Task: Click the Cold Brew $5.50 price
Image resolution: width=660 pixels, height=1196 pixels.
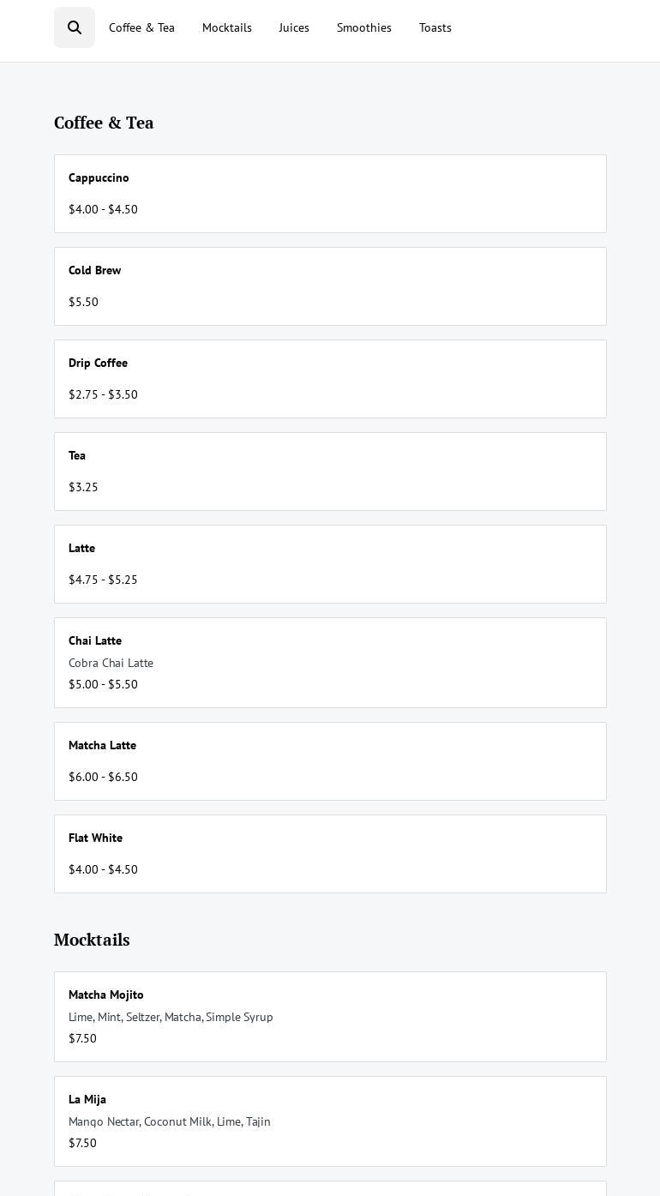Action: [83, 302]
